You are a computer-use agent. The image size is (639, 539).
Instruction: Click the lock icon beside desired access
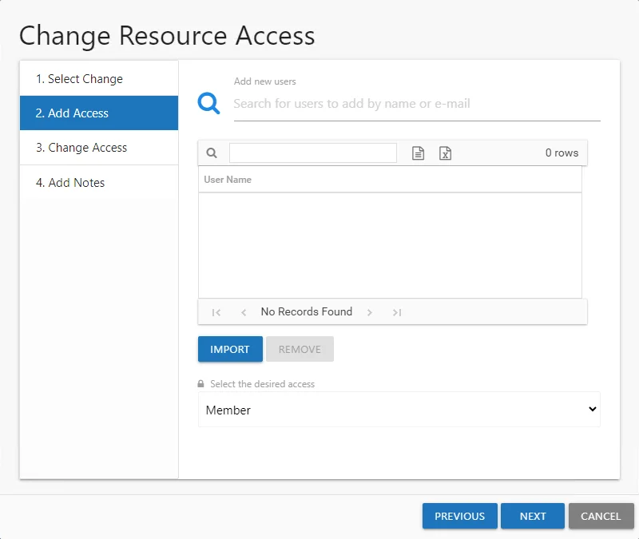(201, 384)
